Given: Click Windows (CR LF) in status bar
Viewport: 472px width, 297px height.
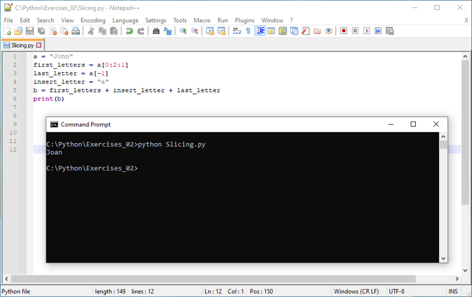Looking at the screenshot, I should 357,291.
